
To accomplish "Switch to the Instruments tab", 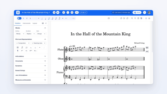I will 27,23.
